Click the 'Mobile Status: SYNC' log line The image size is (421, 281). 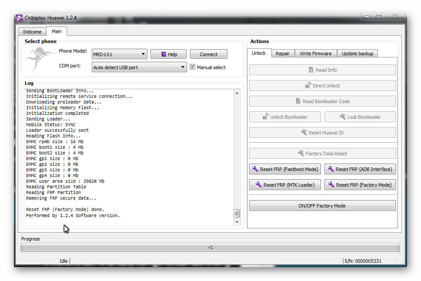51,124
